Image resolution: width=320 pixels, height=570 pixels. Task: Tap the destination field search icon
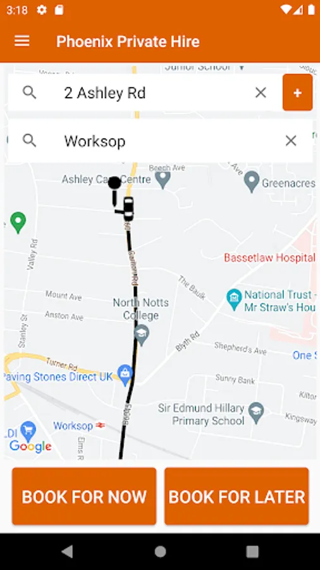[29, 141]
